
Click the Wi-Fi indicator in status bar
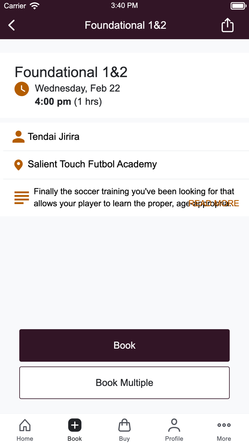tap(34, 5)
